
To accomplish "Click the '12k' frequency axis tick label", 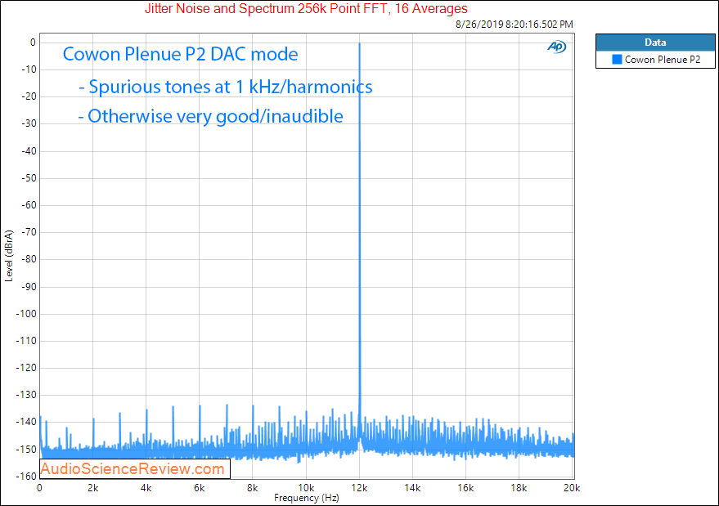I will [359, 488].
